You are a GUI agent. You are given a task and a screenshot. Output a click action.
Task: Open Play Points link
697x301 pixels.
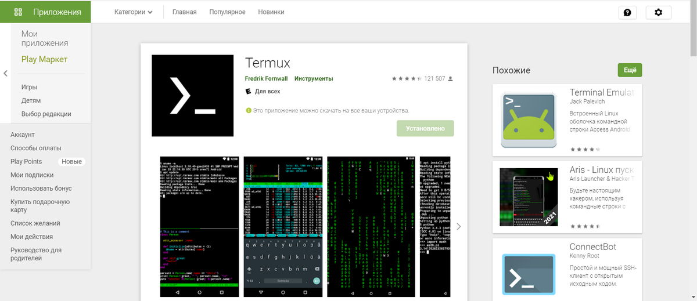click(x=26, y=161)
